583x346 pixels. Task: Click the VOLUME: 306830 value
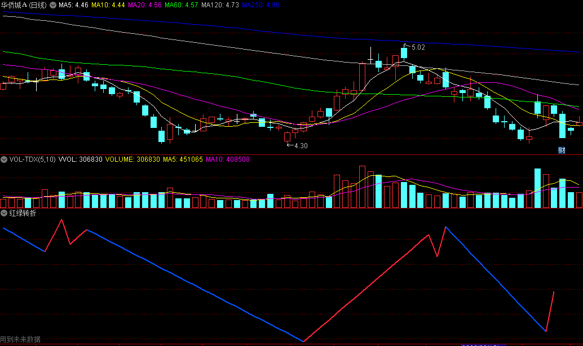click(132, 159)
